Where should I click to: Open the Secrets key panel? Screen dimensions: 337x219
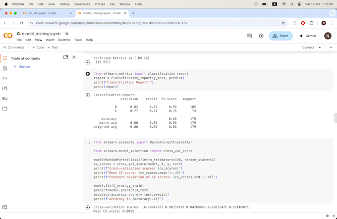[x=5, y=99]
